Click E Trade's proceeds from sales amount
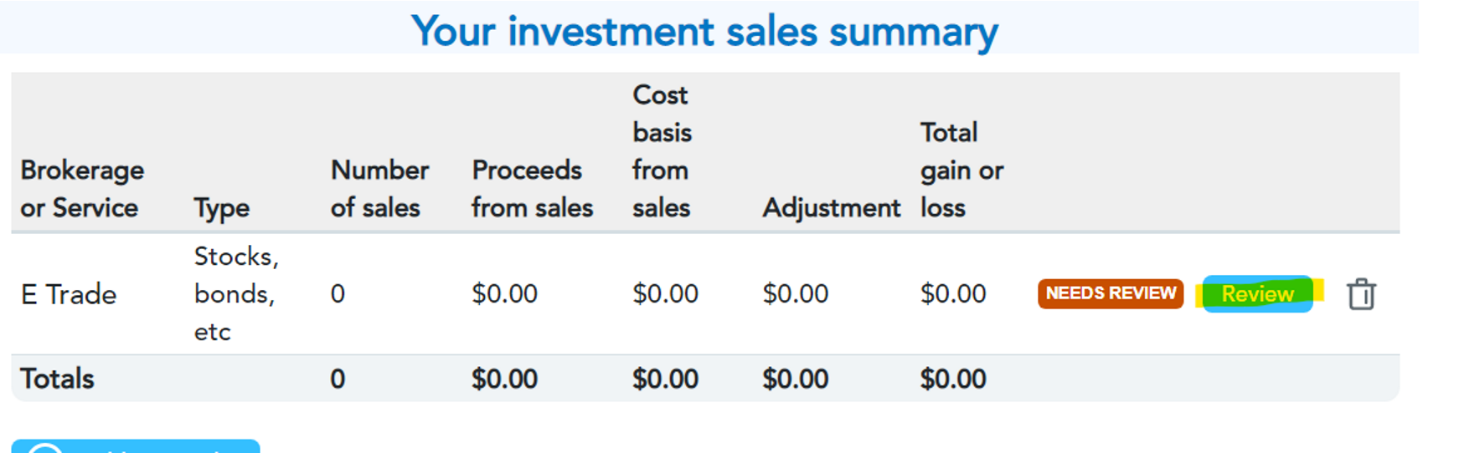This screenshot has width=1459, height=453. [x=505, y=294]
